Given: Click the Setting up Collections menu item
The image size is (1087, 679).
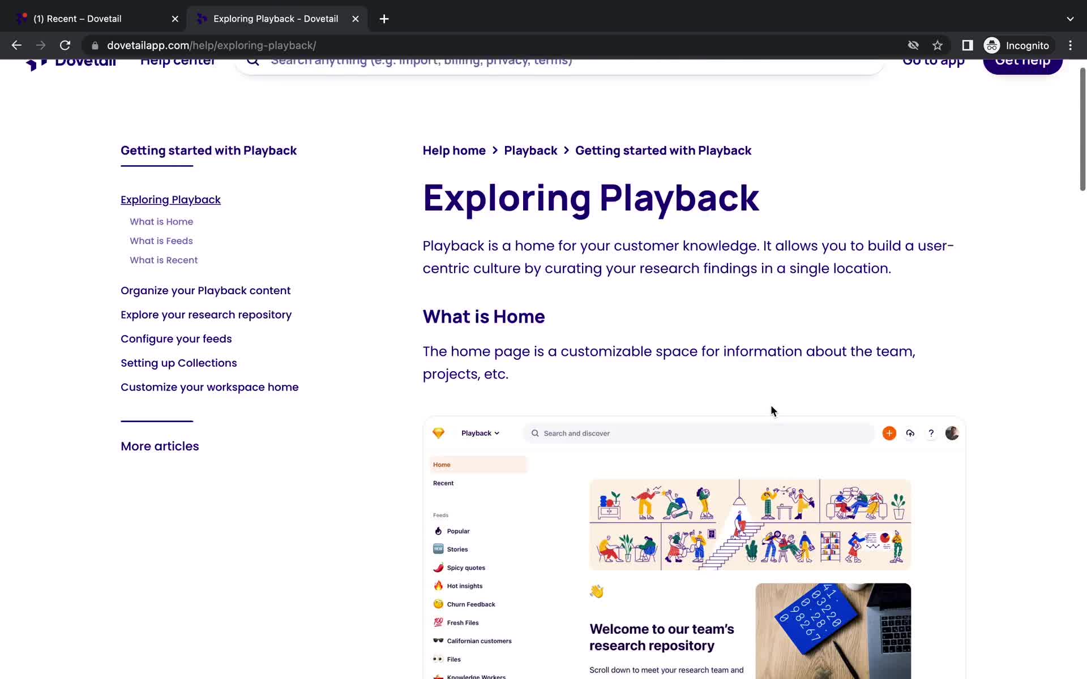Looking at the screenshot, I should point(178,363).
